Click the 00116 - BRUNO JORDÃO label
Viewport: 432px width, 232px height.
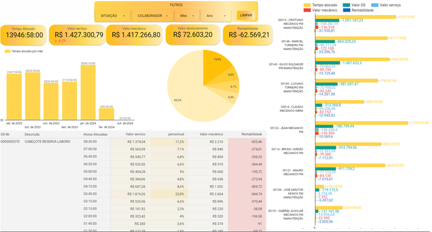pos(287,151)
